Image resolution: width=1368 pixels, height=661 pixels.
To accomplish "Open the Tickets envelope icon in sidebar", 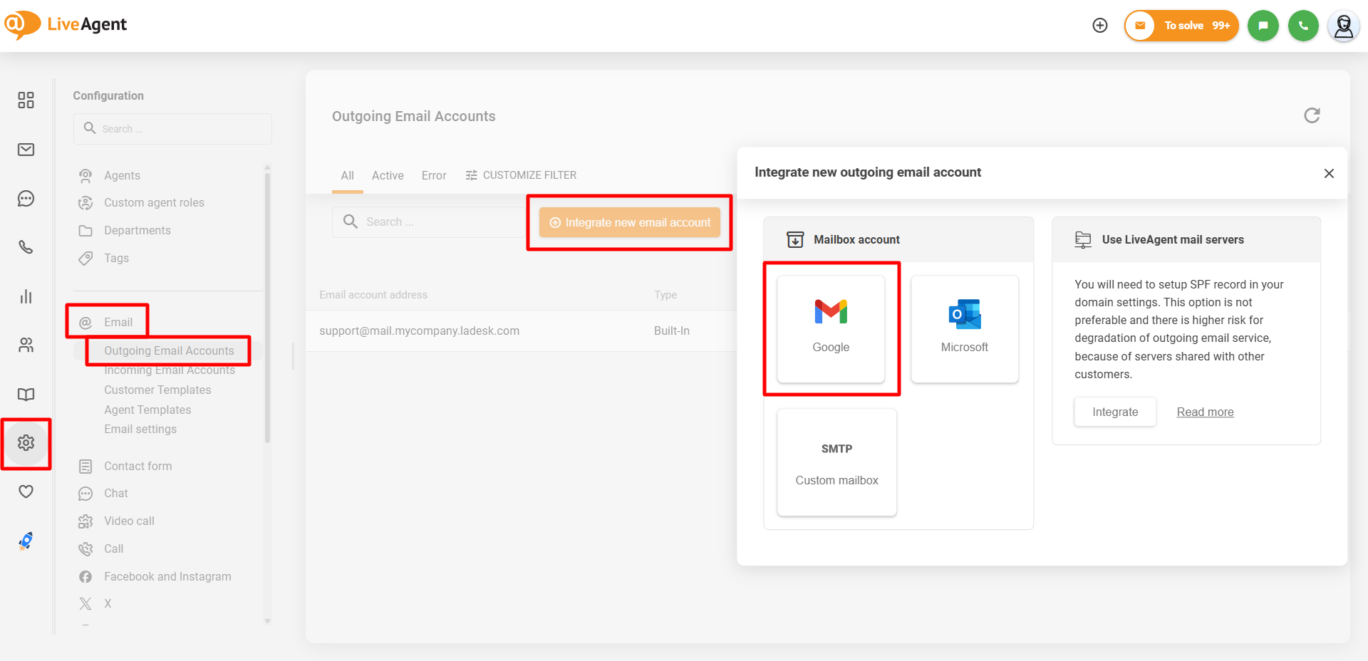I will 26,150.
